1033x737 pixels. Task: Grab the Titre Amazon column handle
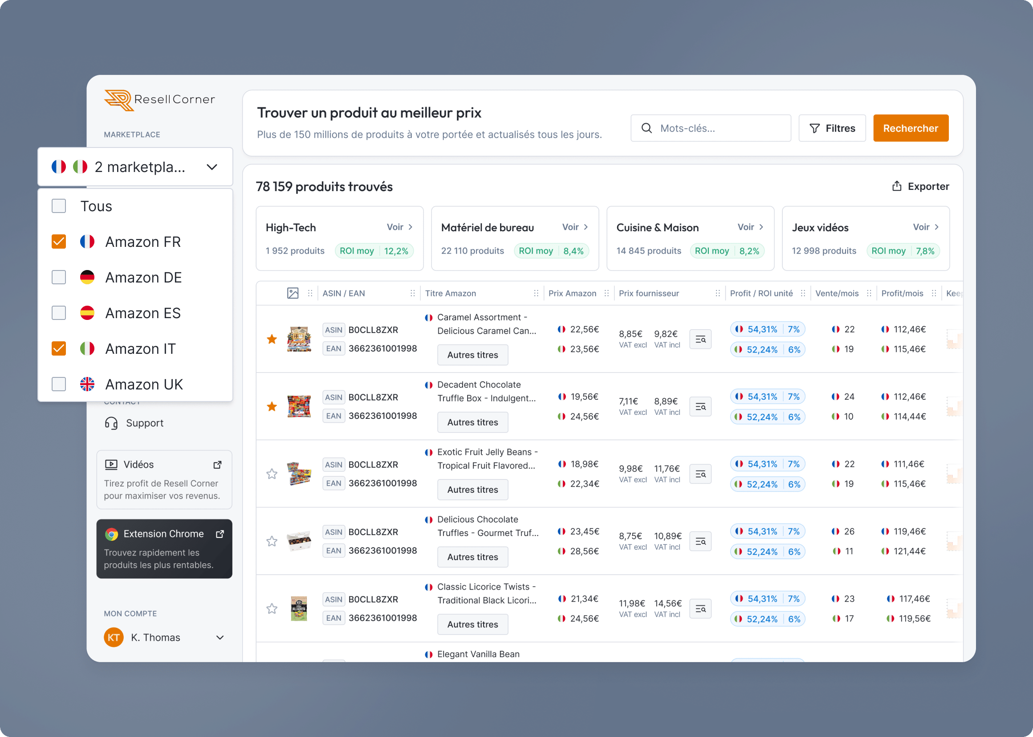pyautogui.click(x=537, y=293)
